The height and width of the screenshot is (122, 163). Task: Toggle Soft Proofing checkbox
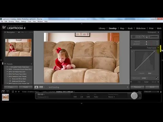(47, 87)
